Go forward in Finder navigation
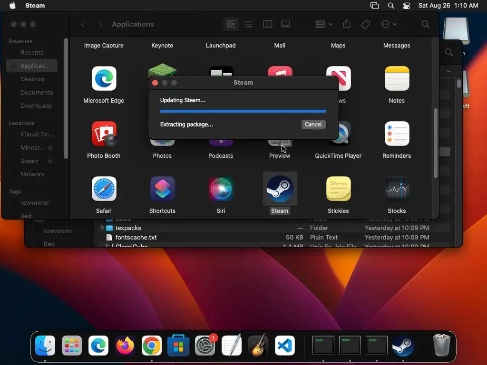 tap(100, 24)
